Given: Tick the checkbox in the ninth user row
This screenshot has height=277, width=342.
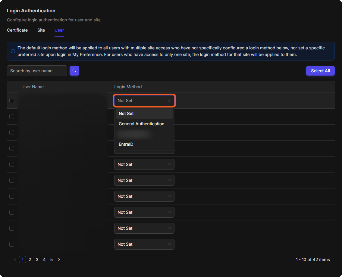Looking at the screenshot, I should coord(12,228).
